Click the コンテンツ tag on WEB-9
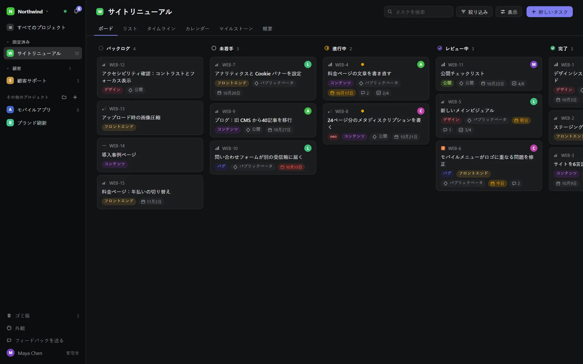Image resolution: width=583 pixels, height=364 pixels. 228,130
